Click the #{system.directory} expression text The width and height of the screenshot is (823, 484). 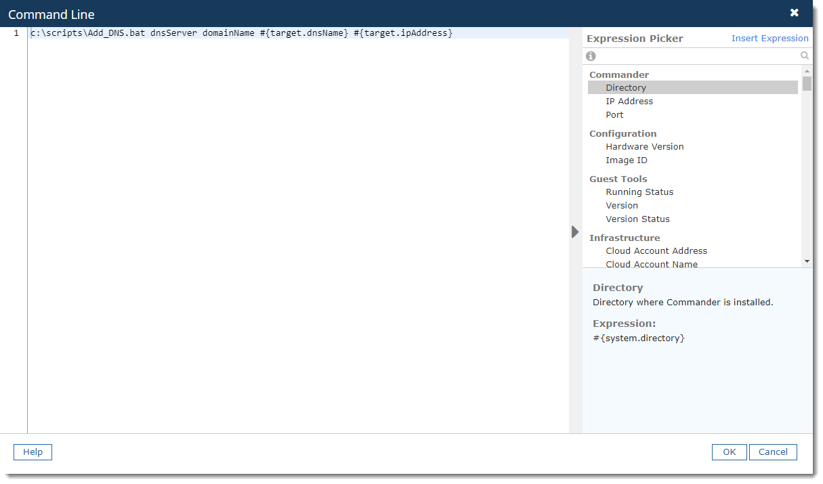pyautogui.click(x=639, y=338)
